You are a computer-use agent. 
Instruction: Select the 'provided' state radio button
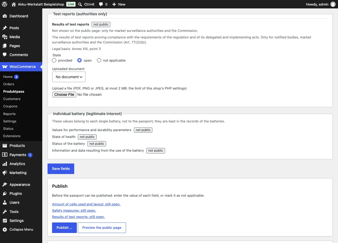click(54, 60)
